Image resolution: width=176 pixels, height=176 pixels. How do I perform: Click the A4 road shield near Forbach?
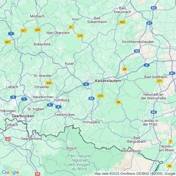pos(8,139)
